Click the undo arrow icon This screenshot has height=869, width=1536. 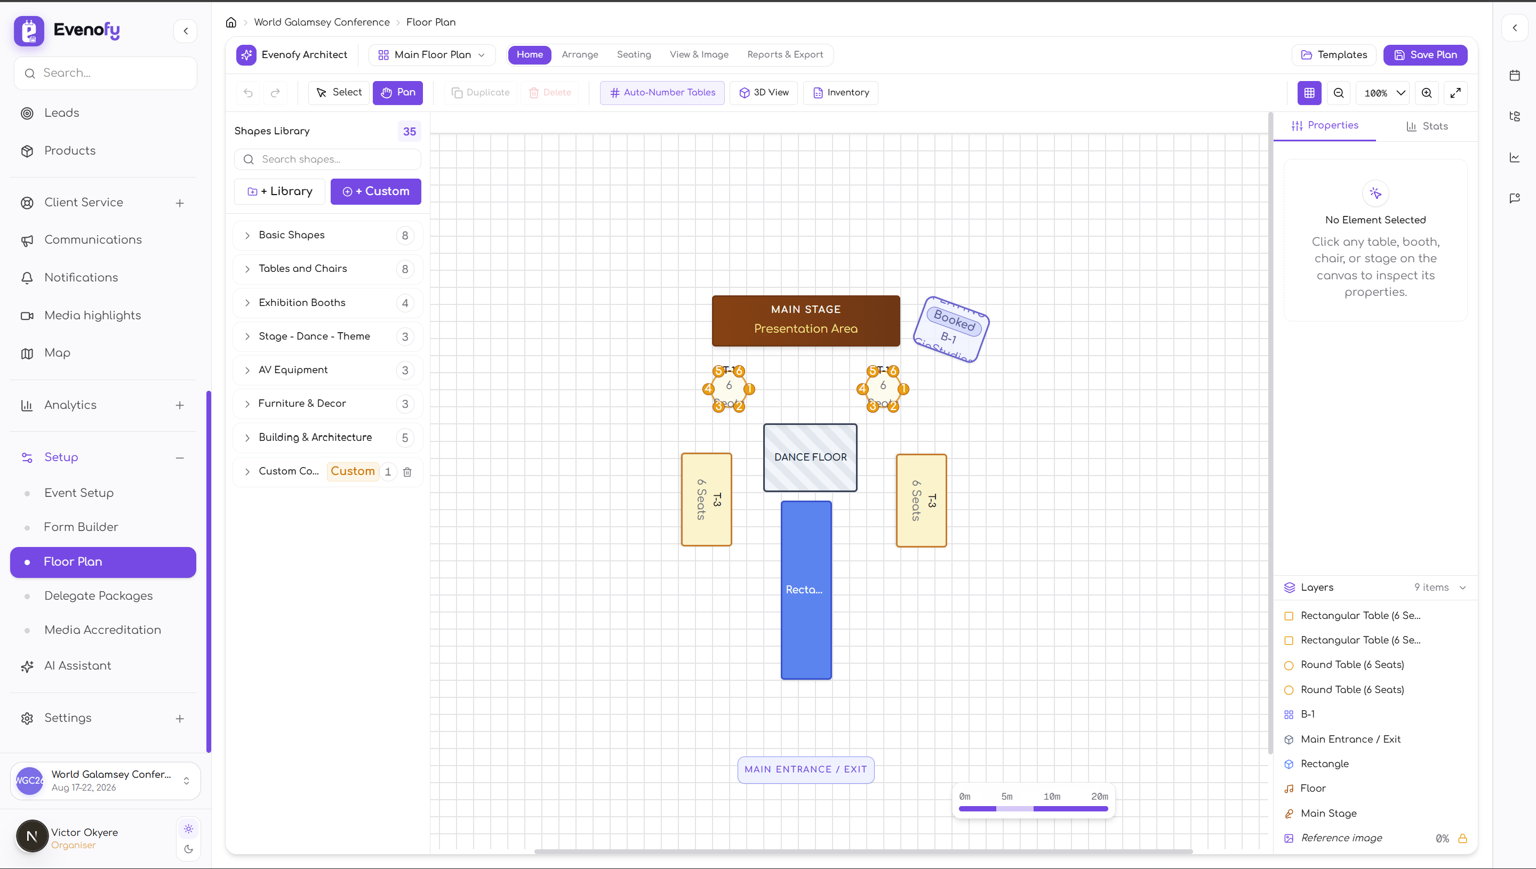point(249,93)
